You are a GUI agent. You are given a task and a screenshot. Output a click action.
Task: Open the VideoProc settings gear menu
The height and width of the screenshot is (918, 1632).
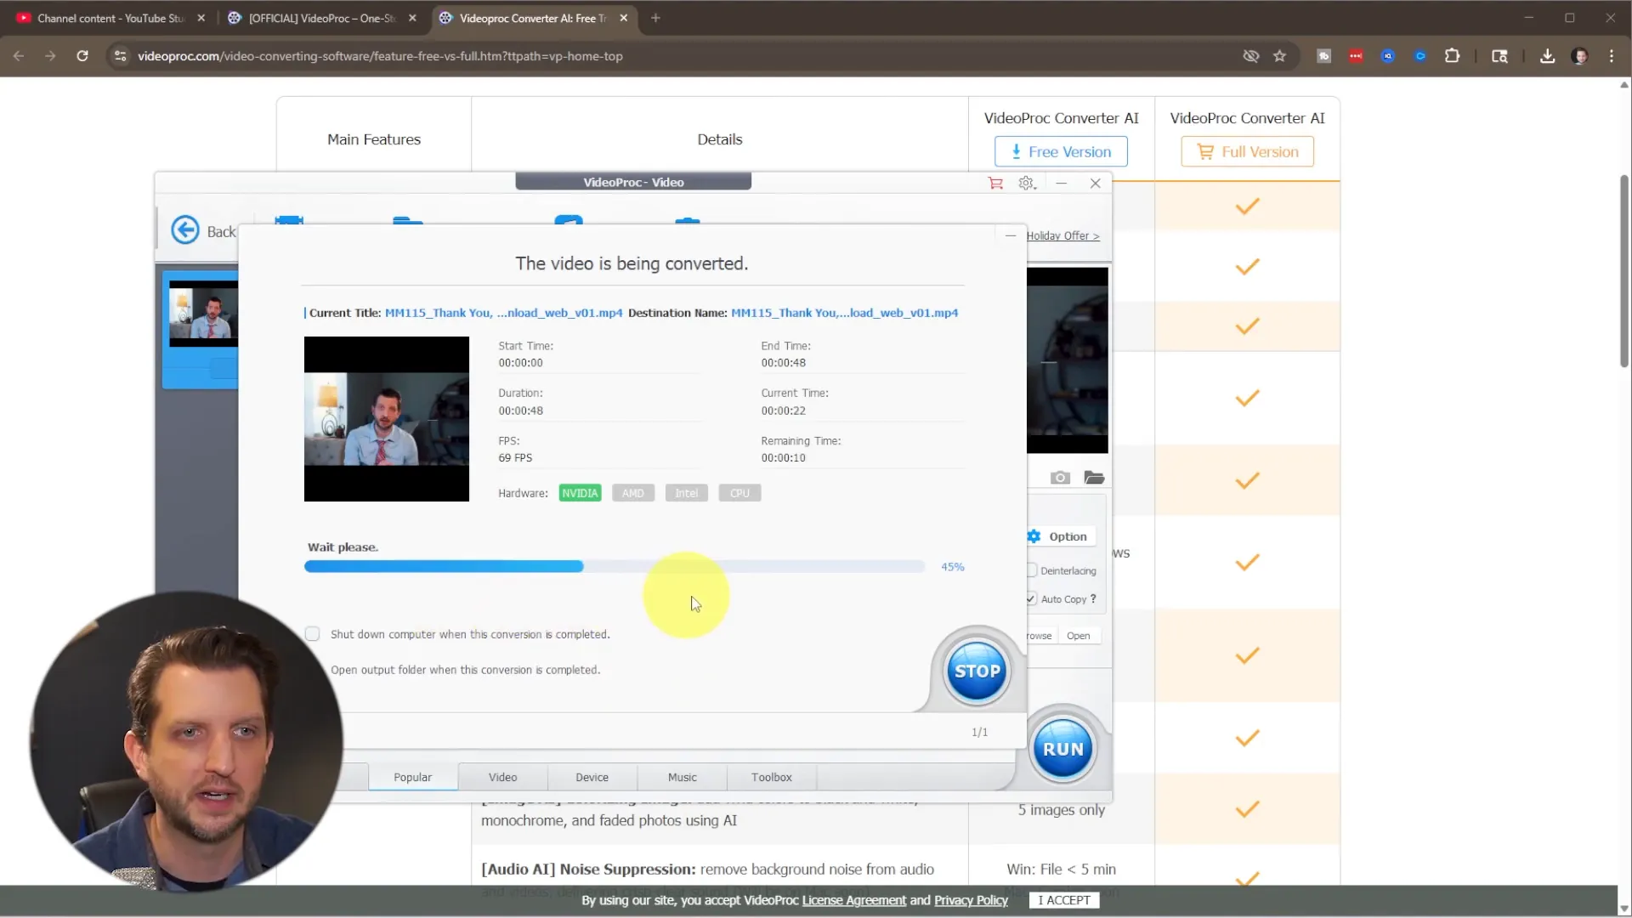(x=1027, y=183)
